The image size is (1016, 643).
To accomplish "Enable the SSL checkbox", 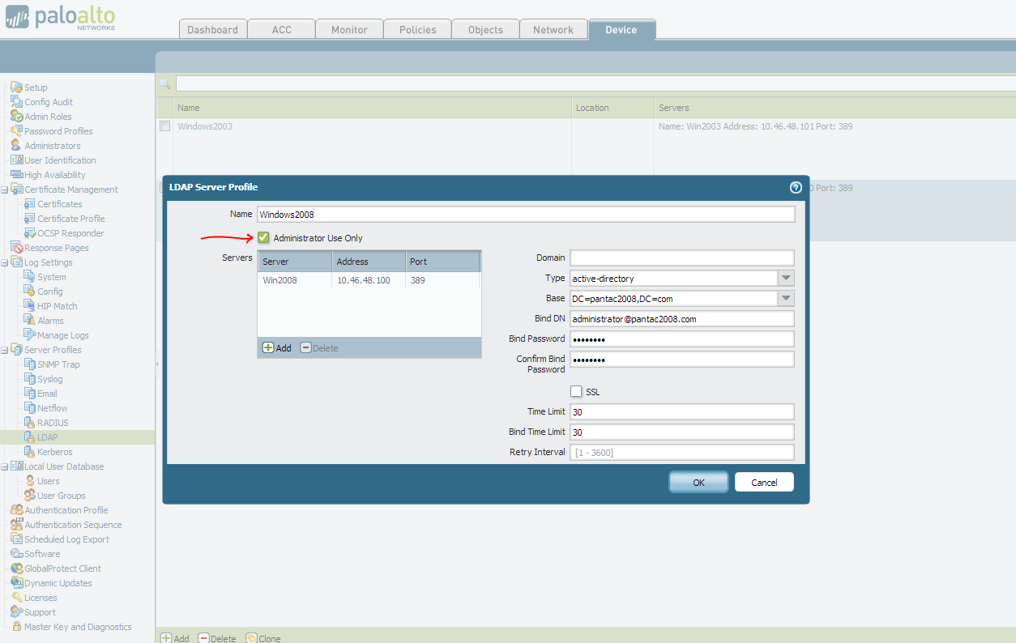I will (576, 391).
